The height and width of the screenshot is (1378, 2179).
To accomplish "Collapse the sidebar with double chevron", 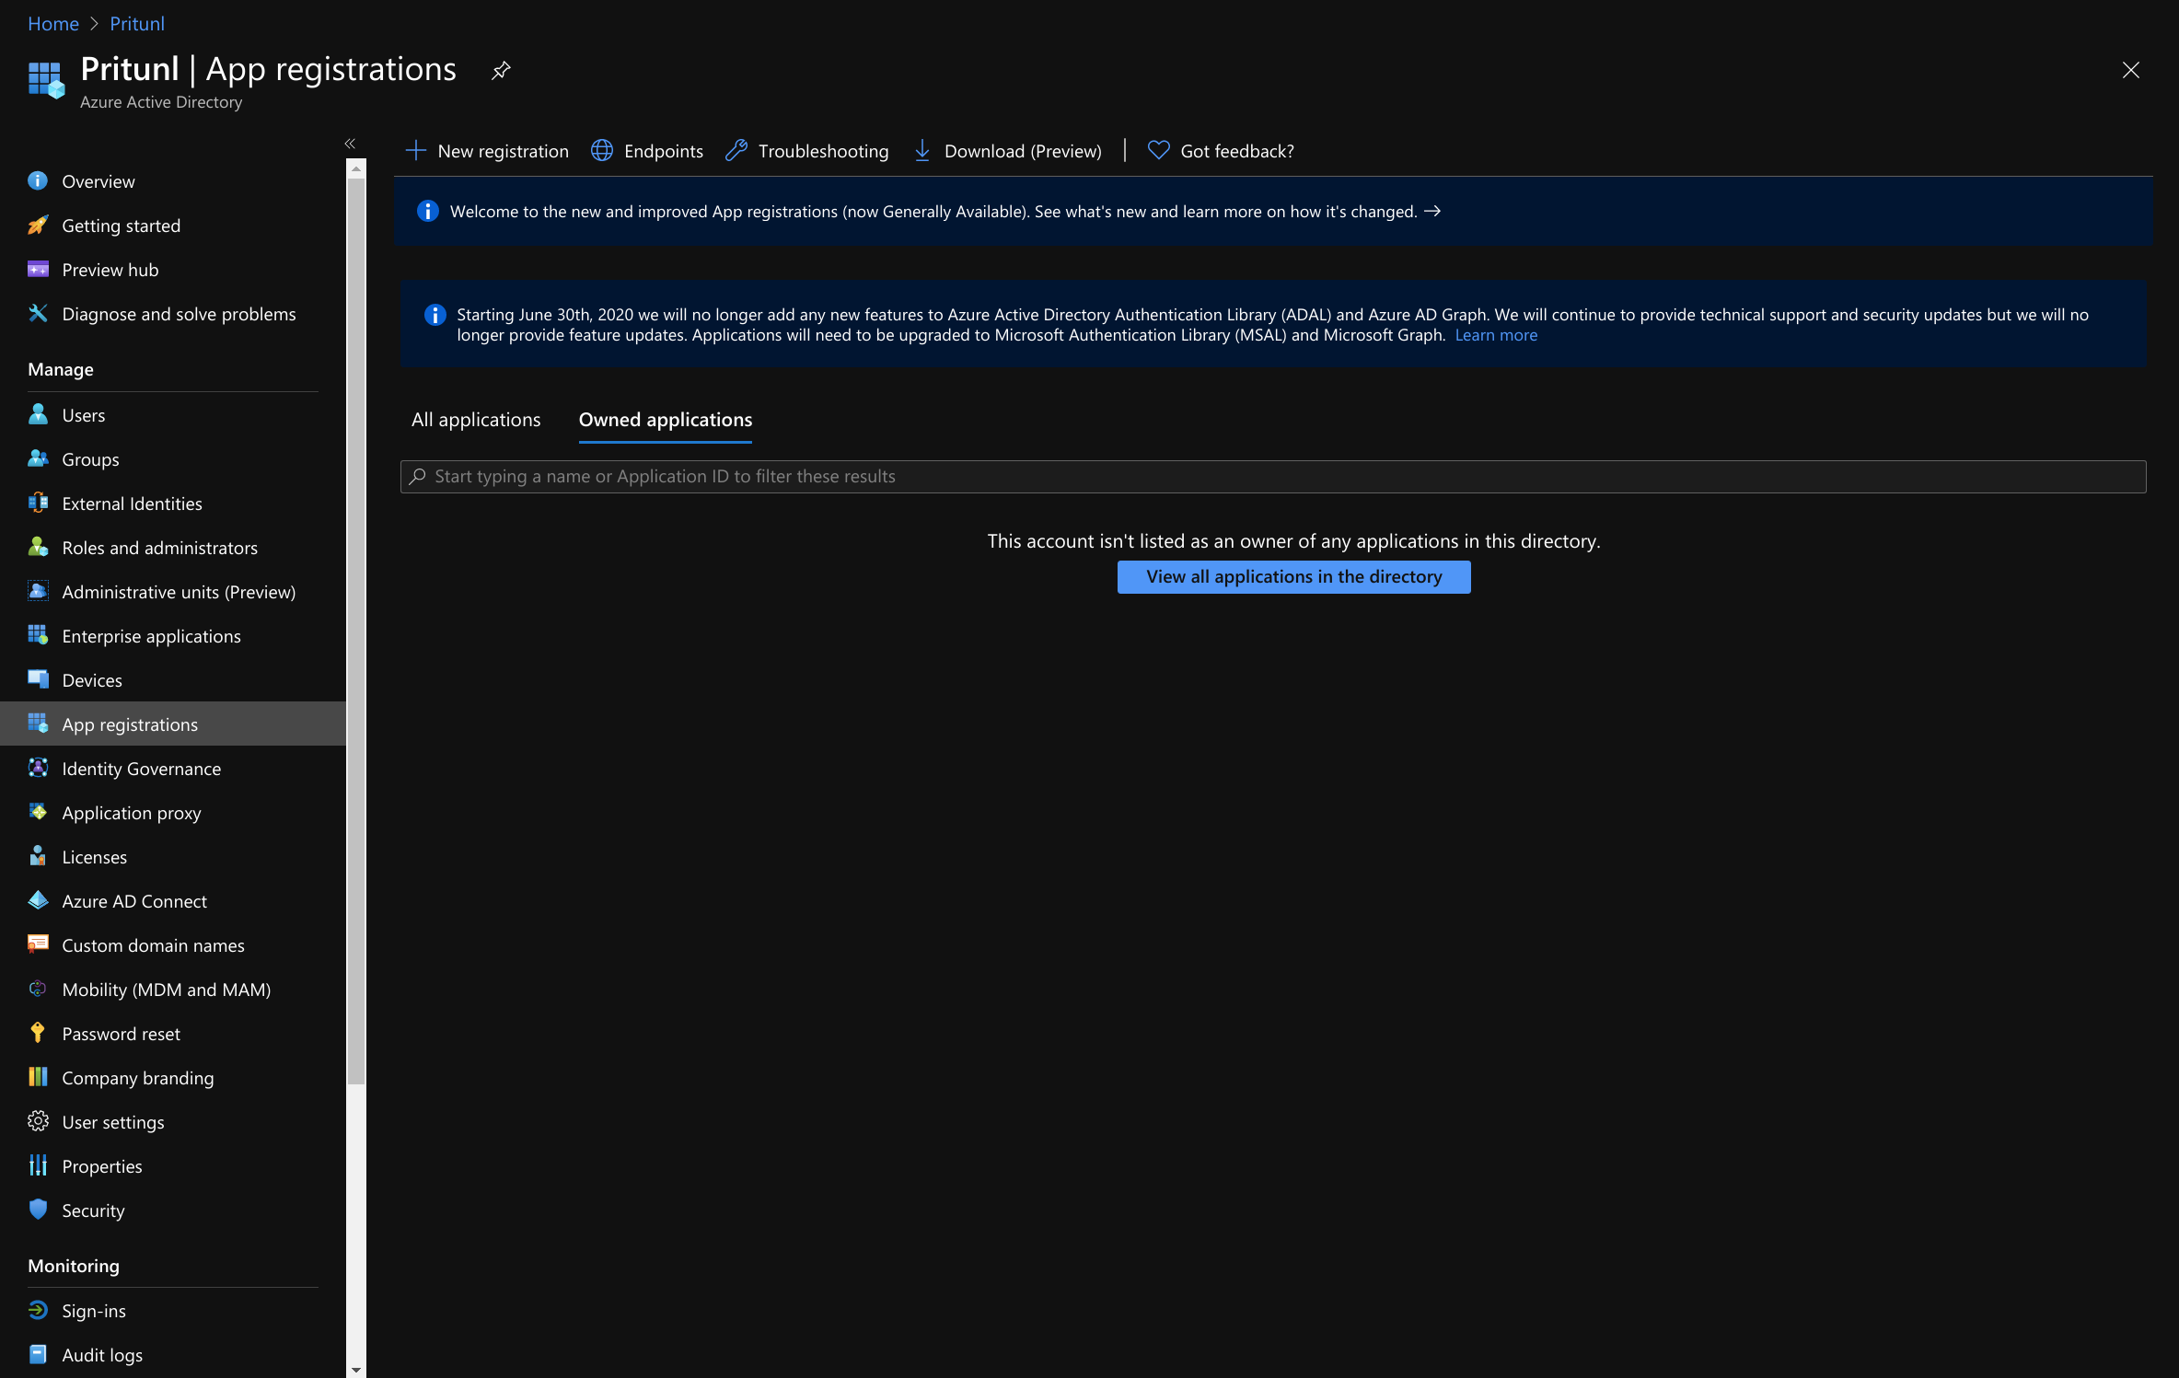I will (x=350, y=144).
